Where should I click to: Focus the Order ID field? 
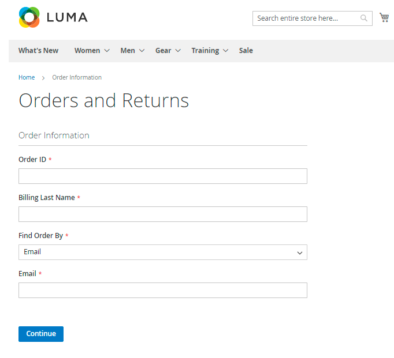point(162,176)
